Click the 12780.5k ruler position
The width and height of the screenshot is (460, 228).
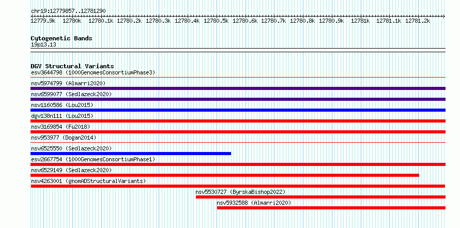pyautogui.click(x=216, y=21)
